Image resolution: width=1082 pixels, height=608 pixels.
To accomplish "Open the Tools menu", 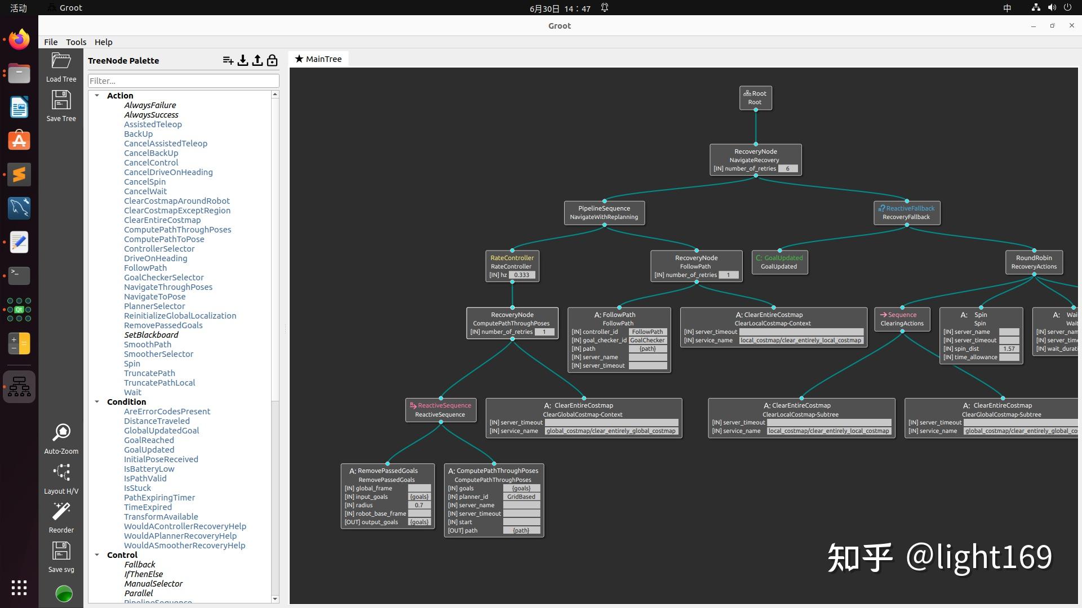I will (76, 42).
